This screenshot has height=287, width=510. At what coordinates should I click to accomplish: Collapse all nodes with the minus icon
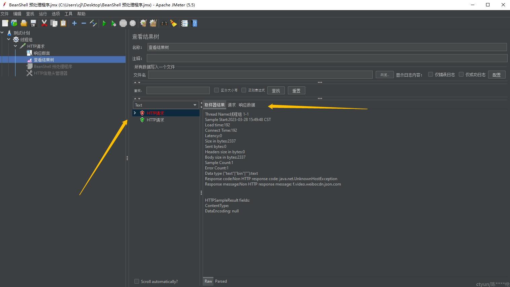pyautogui.click(x=84, y=23)
